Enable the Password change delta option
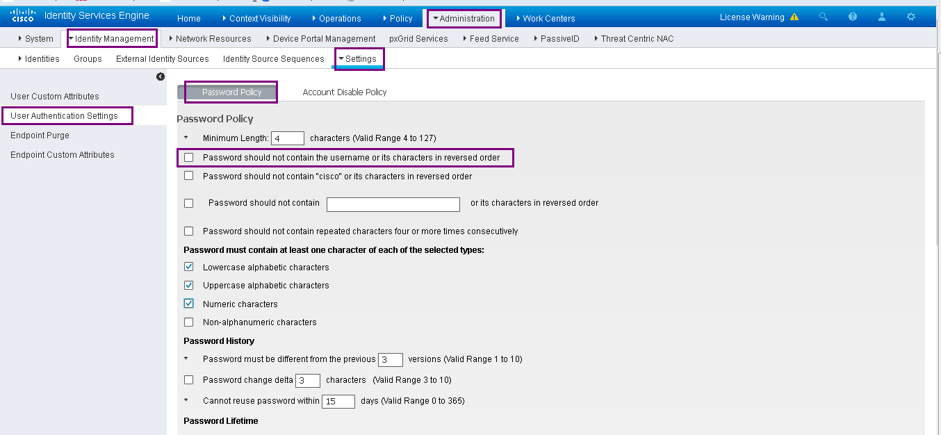This screenshot has width=941, height=435. [x=188, y=379]
